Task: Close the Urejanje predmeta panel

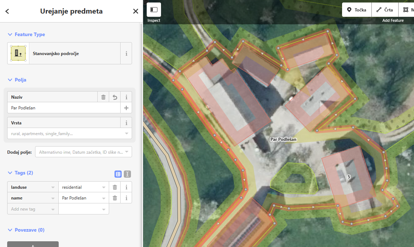Action: point(136,11)
